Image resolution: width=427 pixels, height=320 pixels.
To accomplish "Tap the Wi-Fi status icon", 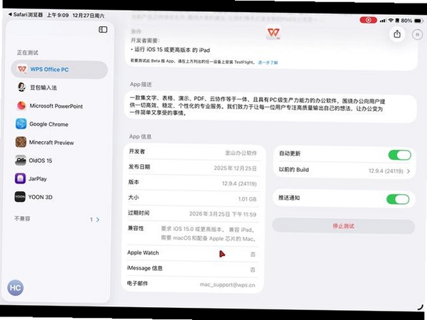I will pyautogui.click(x=391, y=21).
